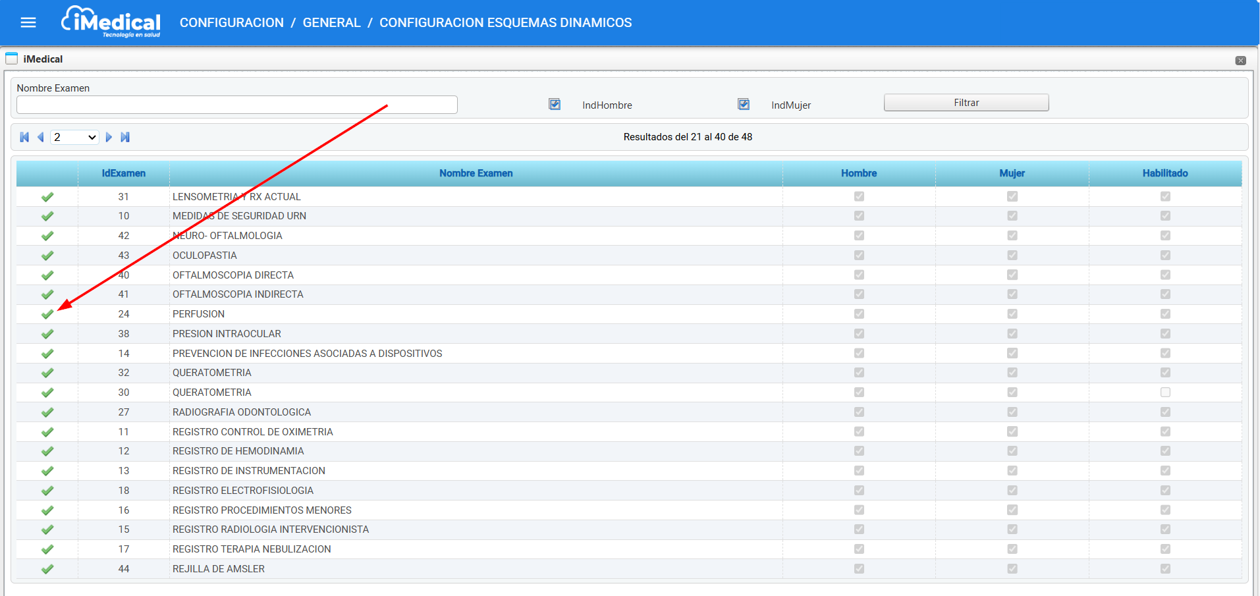Open the page number dropdown
Screen dimensions: 1260x596
pos(74,137)
